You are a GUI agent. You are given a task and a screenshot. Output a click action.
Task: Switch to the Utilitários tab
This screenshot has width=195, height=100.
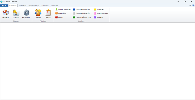[55, 6]
